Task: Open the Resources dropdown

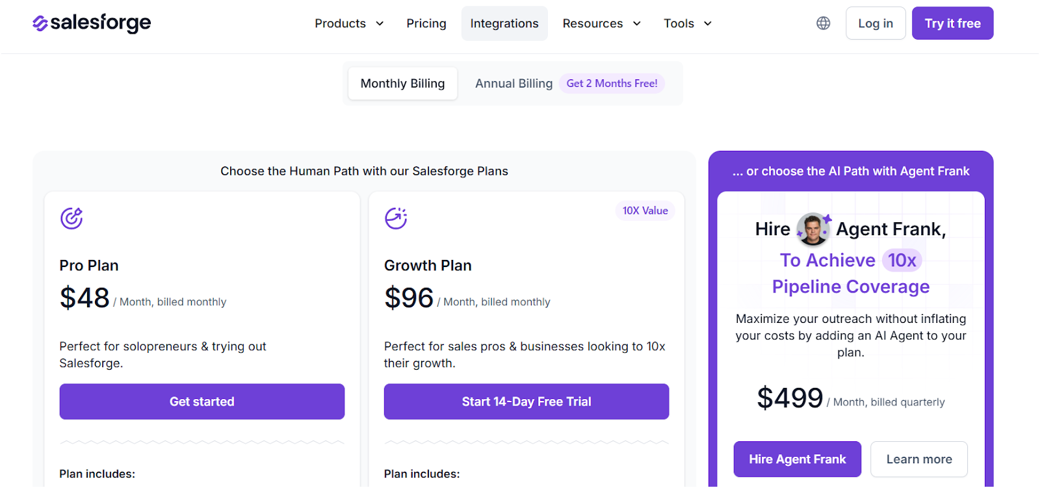Action: click(x=601, y=23)
